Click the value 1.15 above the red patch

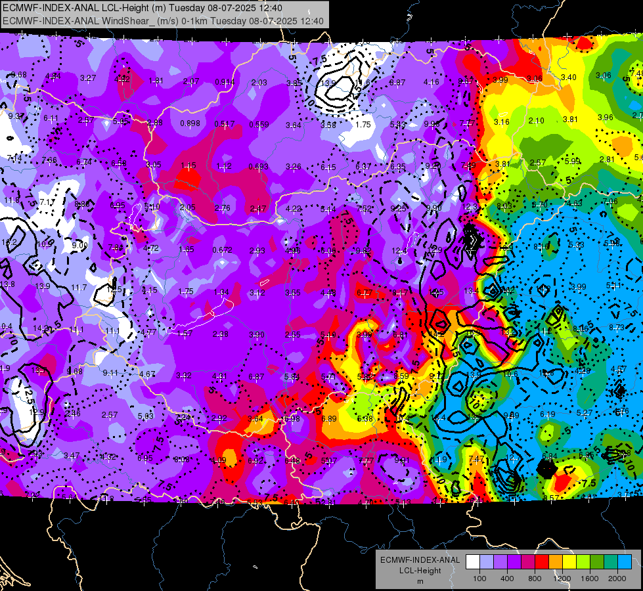coord(188,165)
